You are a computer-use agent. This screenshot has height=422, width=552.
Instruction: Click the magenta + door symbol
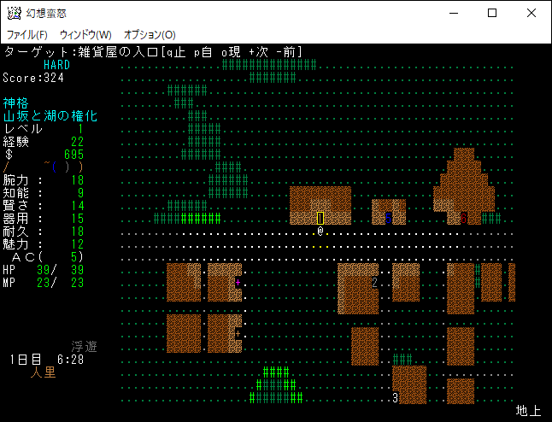[x=238, y=282]
